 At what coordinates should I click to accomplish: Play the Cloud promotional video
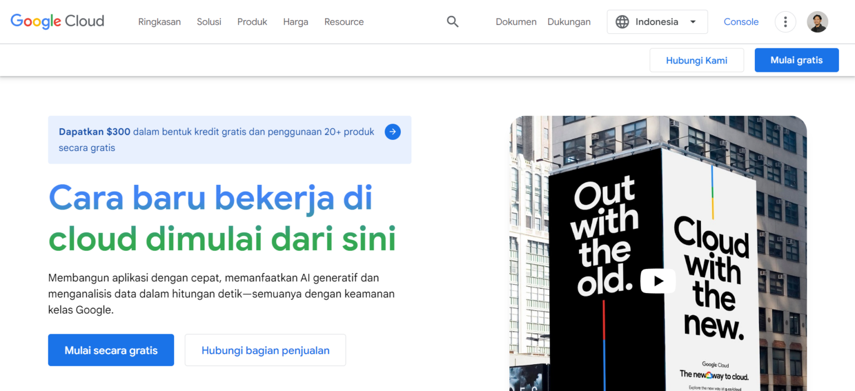pyautogui.click(x=658, y=281)
